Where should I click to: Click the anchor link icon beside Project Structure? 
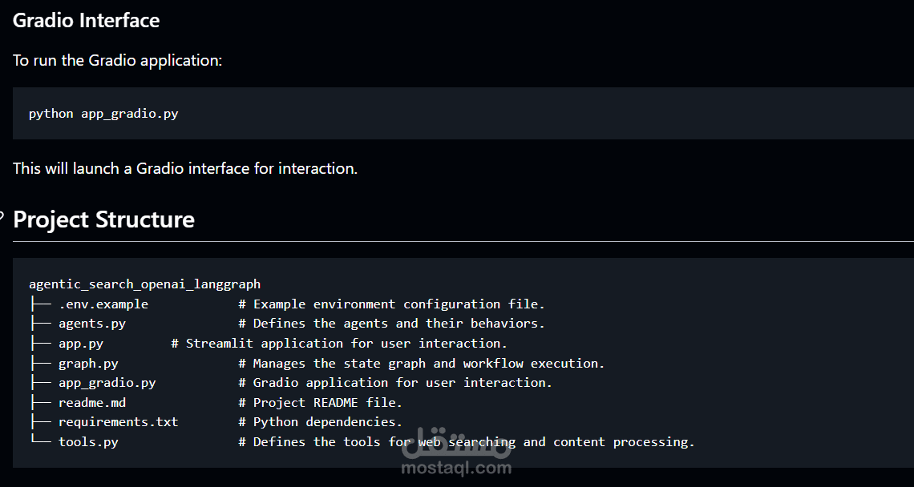click(2, 215)
